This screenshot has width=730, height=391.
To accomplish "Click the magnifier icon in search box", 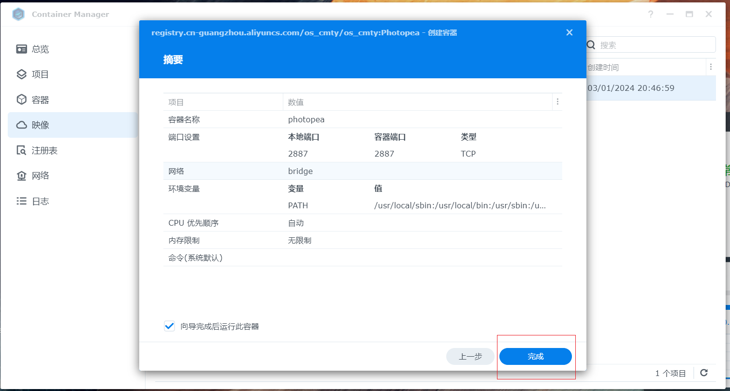I will pos(591,45).
